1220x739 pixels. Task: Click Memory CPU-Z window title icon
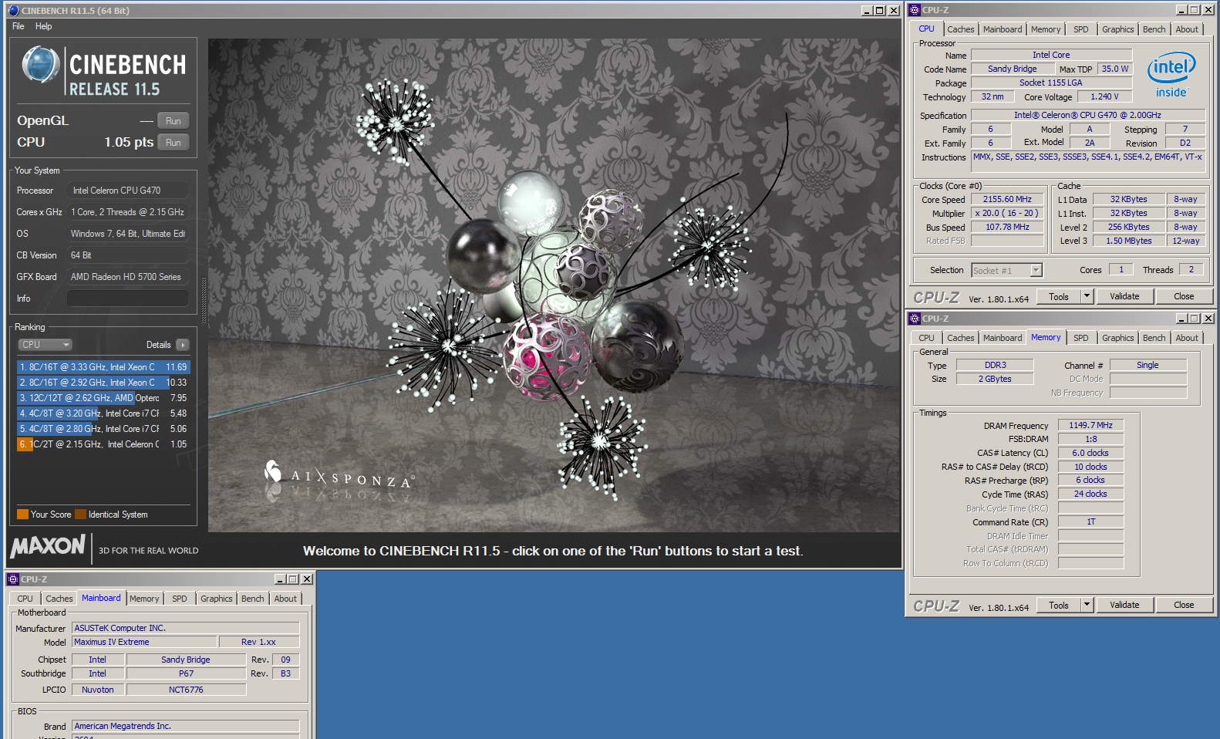point(915,319)
